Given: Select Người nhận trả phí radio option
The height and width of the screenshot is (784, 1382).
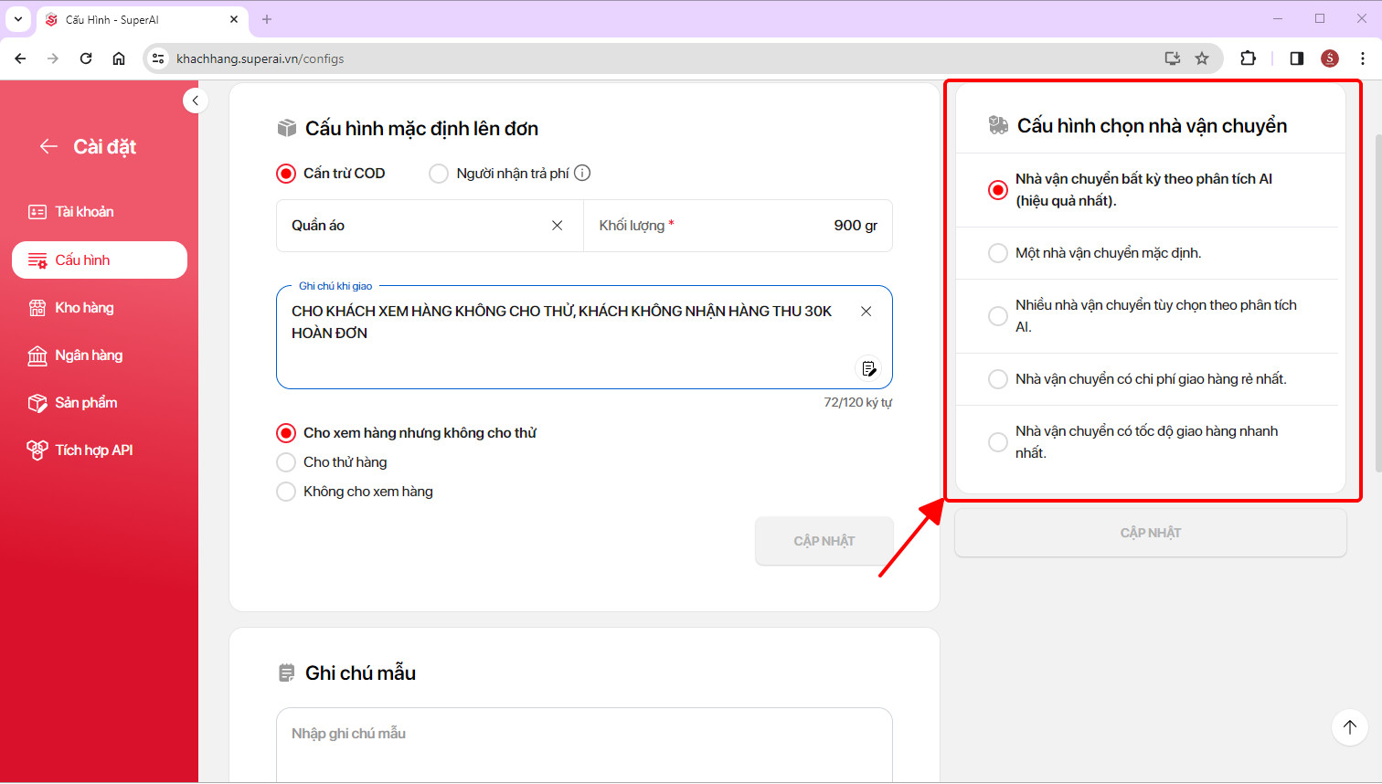Looking at the screenshot, I should (x=439, y=174).
